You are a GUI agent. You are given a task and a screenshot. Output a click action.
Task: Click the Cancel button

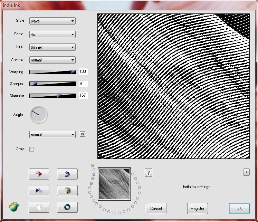pyautogui.click(x=156, y=209)
